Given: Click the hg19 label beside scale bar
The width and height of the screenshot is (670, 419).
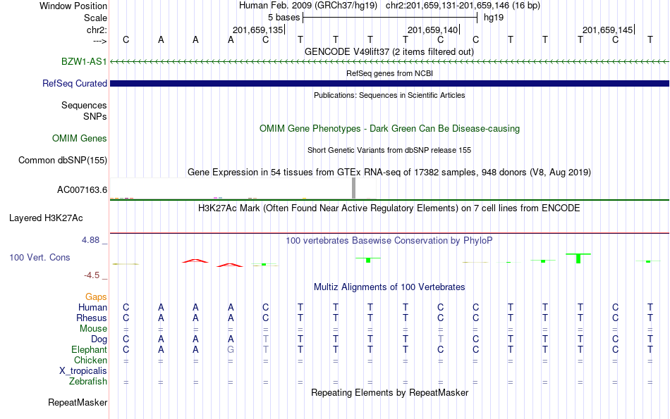Looking at the screenshot, I should coord(494,18).
